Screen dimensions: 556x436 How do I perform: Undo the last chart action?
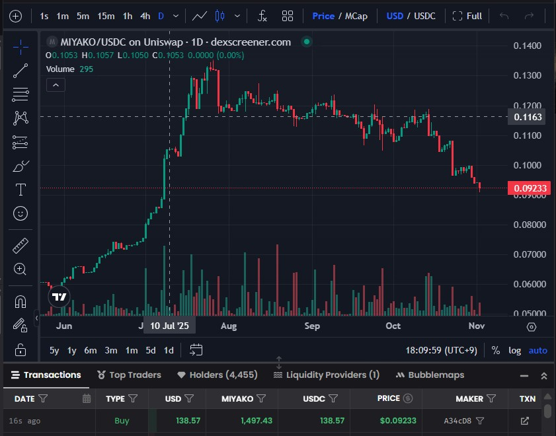tap(504, 17)
